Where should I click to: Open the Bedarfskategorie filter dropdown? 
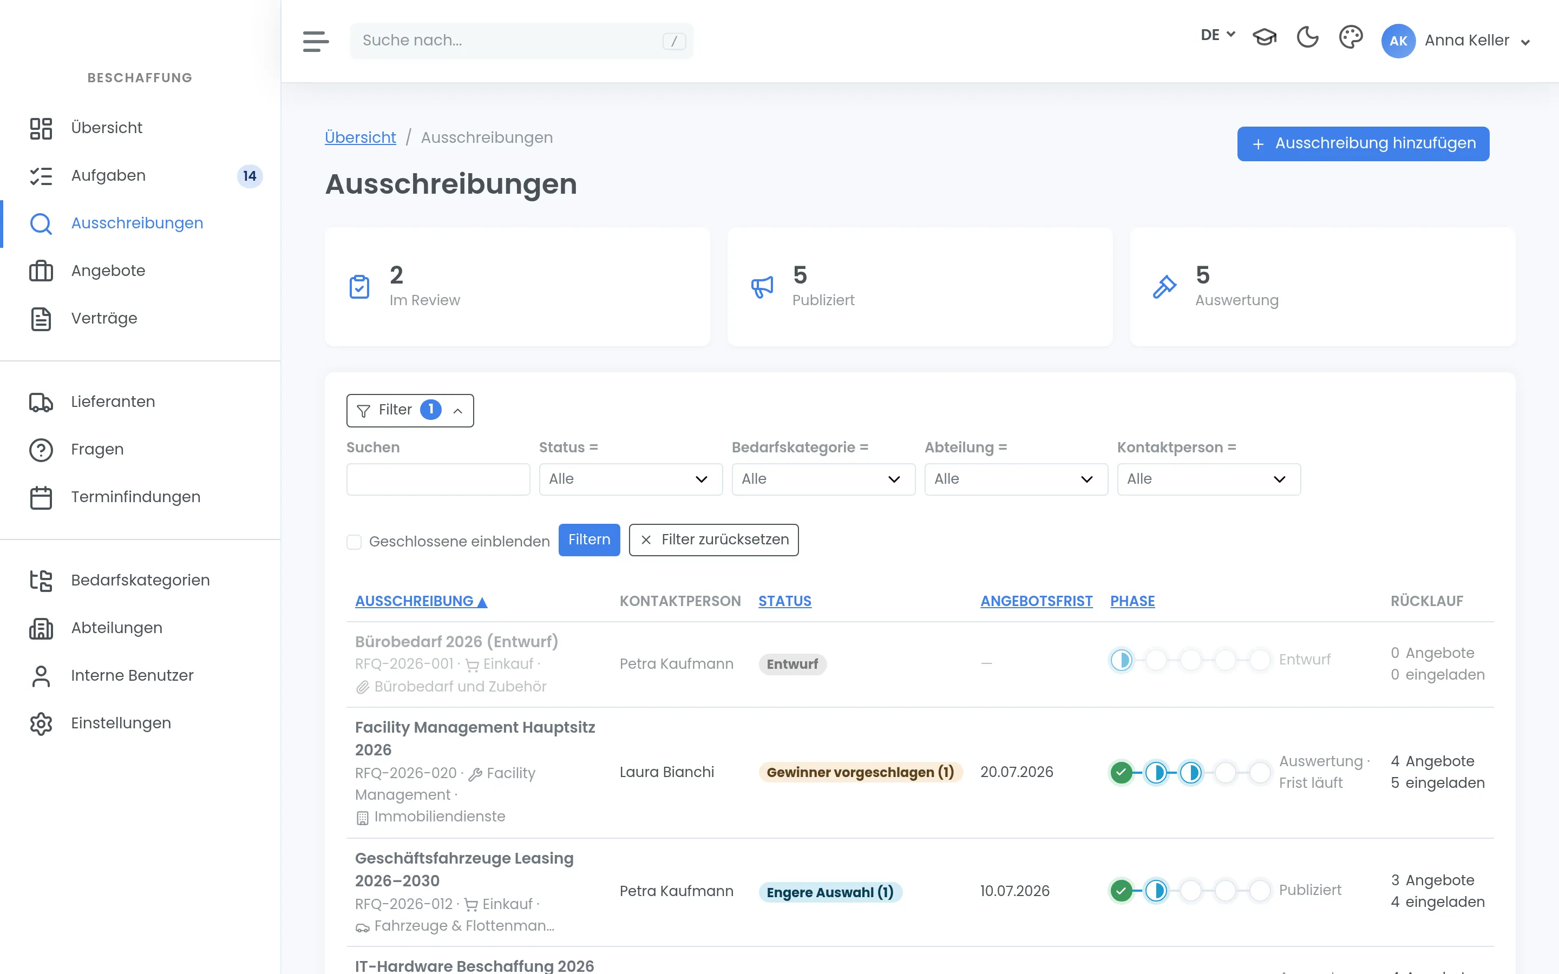pyautogui.click(x=823, y=479)
